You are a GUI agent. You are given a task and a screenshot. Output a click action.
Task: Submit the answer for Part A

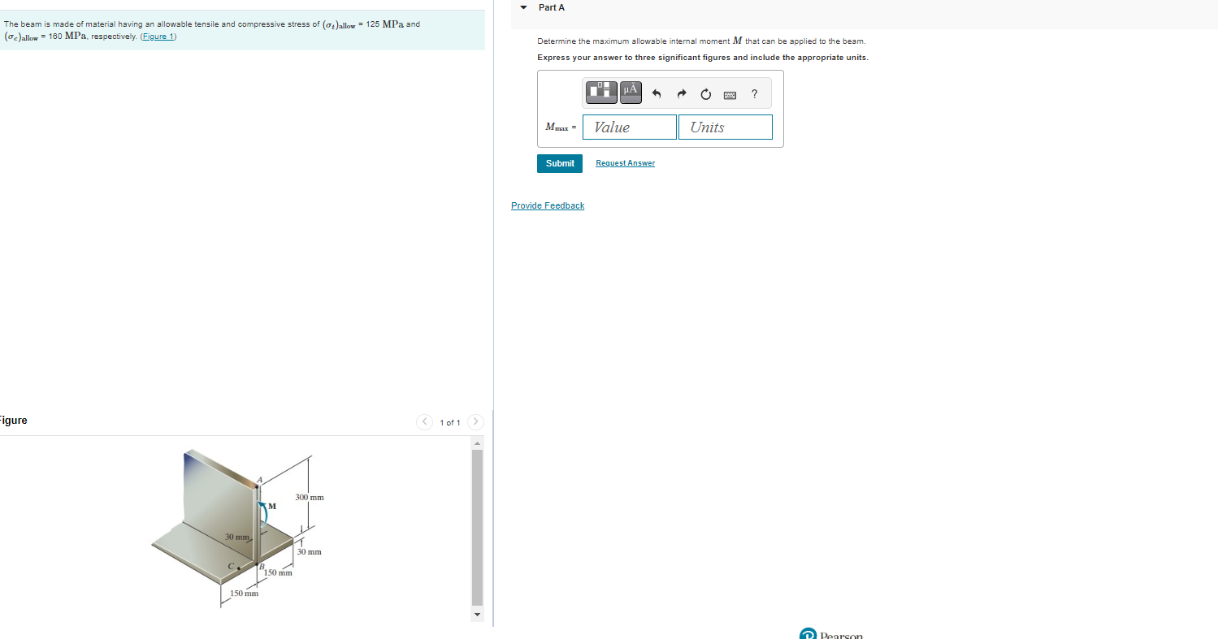559,163
